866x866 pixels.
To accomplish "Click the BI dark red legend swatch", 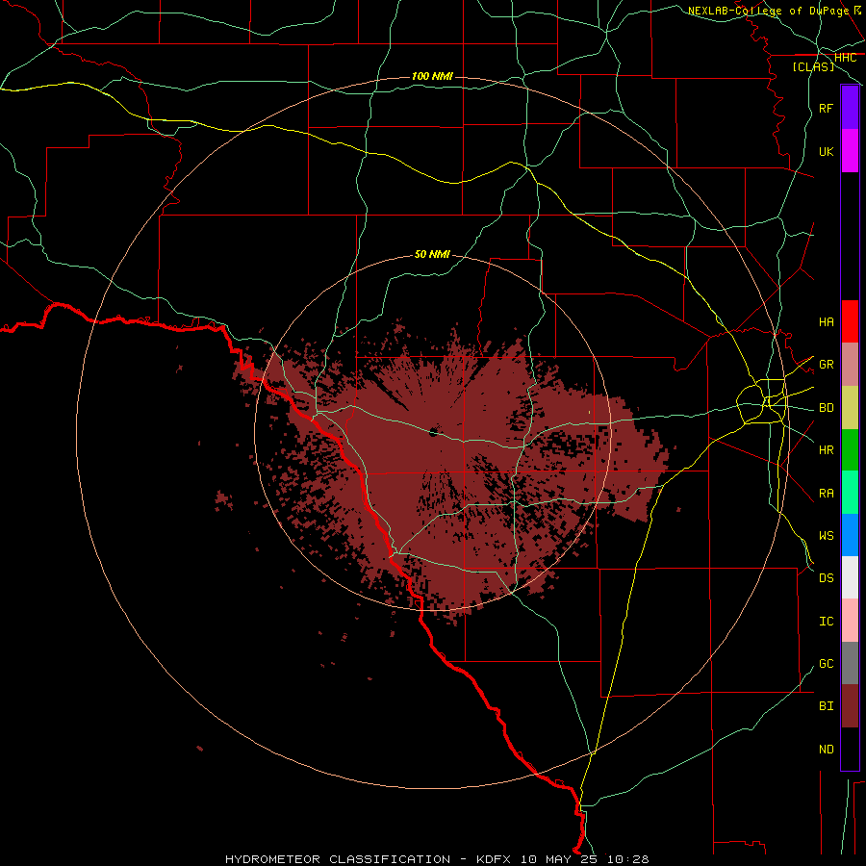I will pyautogui.click(x=850, y=706).
